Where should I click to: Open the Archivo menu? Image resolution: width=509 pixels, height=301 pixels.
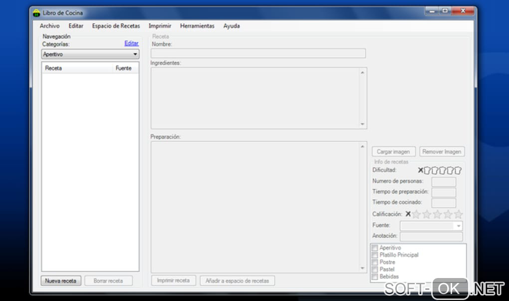(x=50, y=26)
